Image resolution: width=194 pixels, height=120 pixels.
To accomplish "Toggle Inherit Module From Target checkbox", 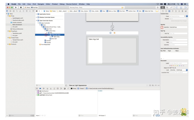I will tap(170, 21).
